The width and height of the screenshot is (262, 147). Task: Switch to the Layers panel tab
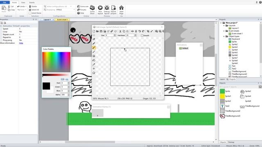coord(222,79)
